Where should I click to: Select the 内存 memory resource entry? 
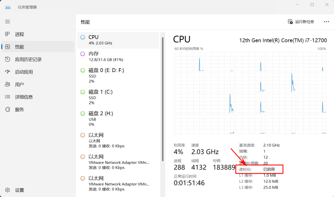117,56
